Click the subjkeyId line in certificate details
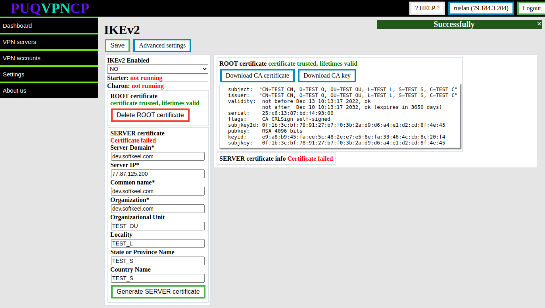Viewport: 545px width, 308px height. click(x=336, y=125)
